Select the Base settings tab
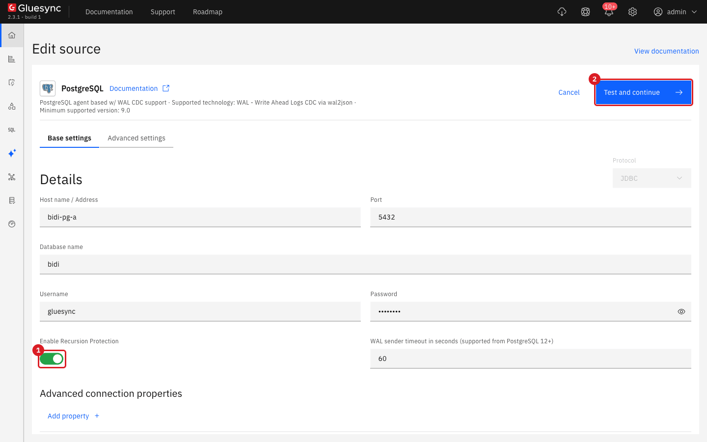This screenshot has height=442, width=707. coord(69,138)
